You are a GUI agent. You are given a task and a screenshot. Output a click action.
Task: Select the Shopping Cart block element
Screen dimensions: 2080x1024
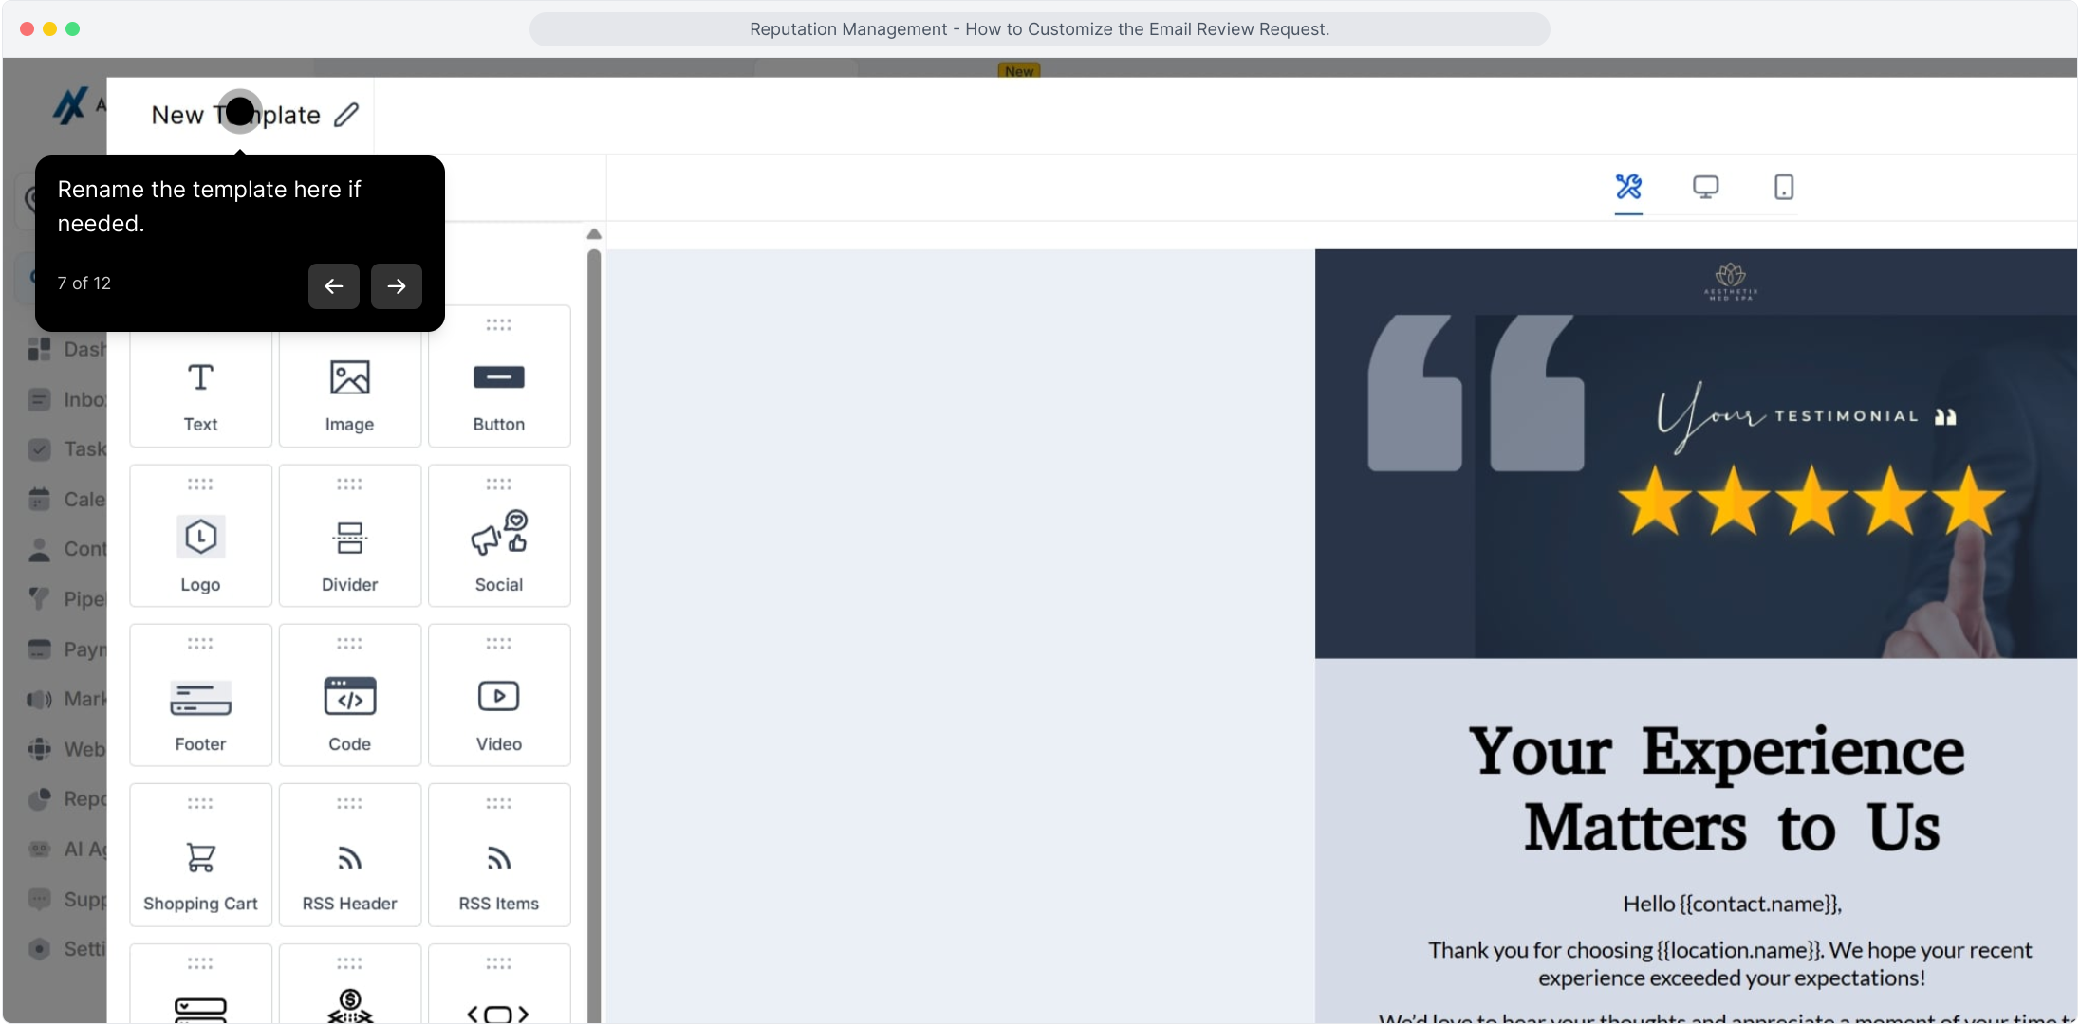click(x=200, y=854)
